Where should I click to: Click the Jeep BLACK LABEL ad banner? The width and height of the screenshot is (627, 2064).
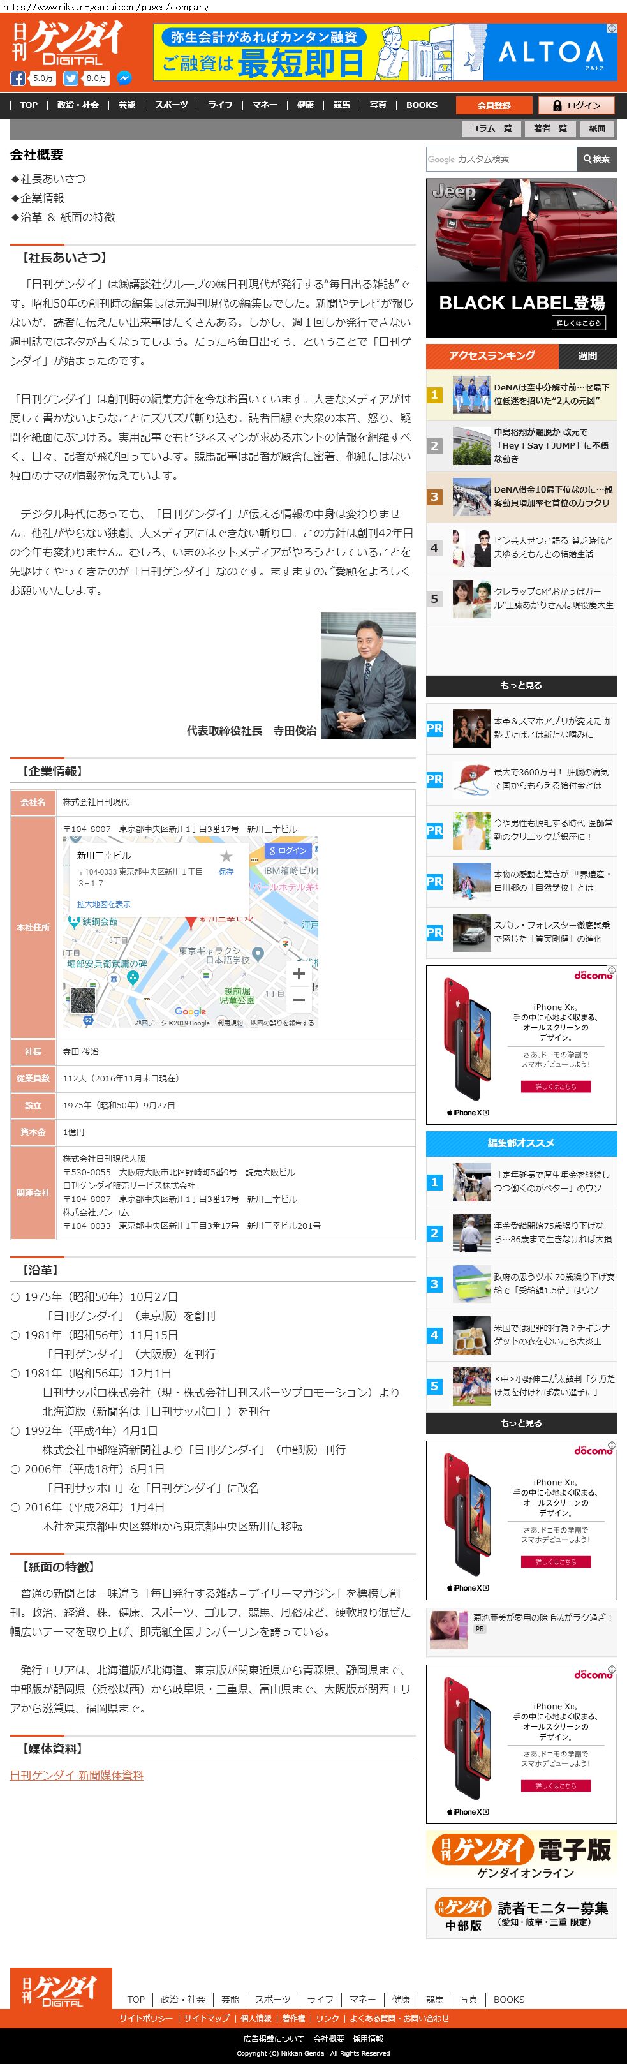pos(521,258)
